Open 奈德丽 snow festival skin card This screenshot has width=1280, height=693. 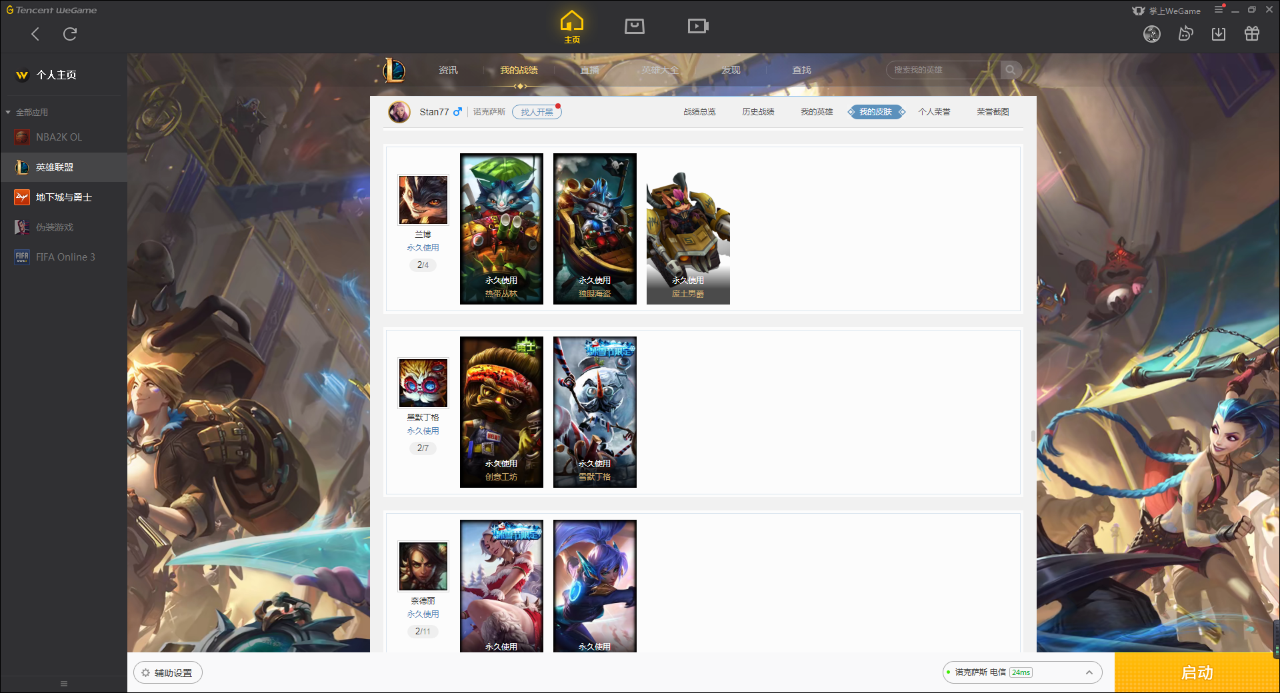pyautogui.click(x=501, y=586)
